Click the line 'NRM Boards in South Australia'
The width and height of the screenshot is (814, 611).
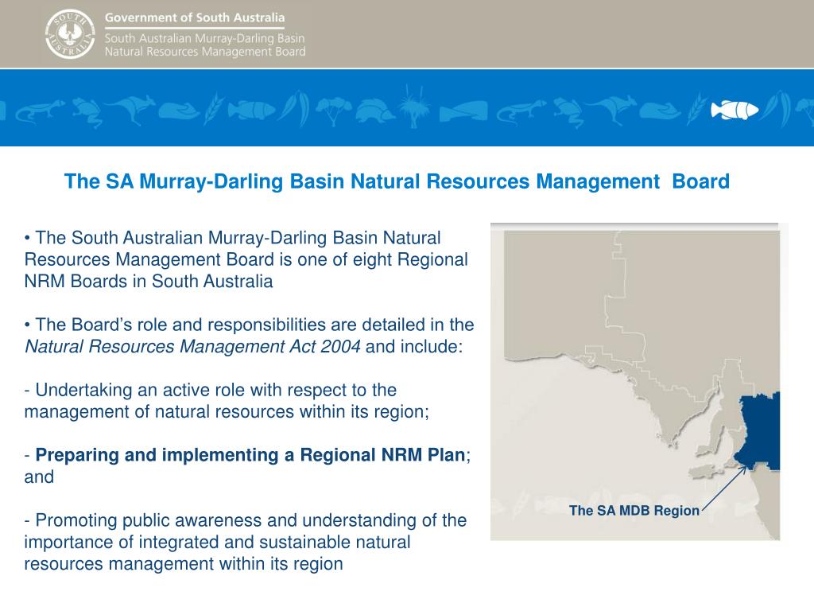(x=149, y=281)
